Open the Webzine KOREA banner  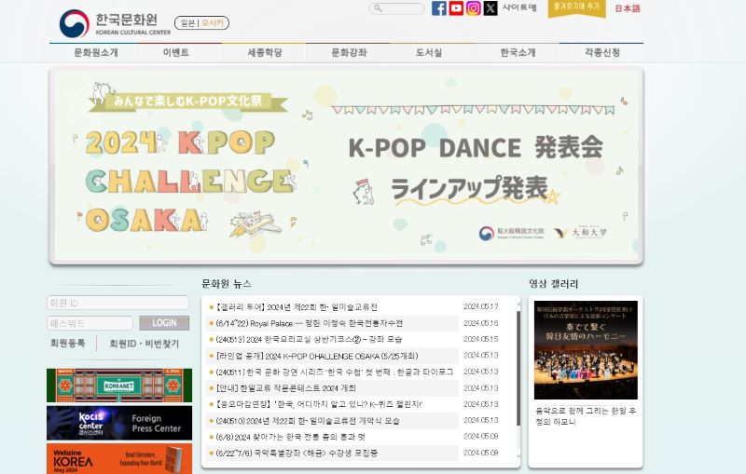119,459
